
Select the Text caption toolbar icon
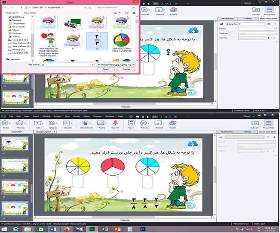pyautogui.click(x=37, y=123)
